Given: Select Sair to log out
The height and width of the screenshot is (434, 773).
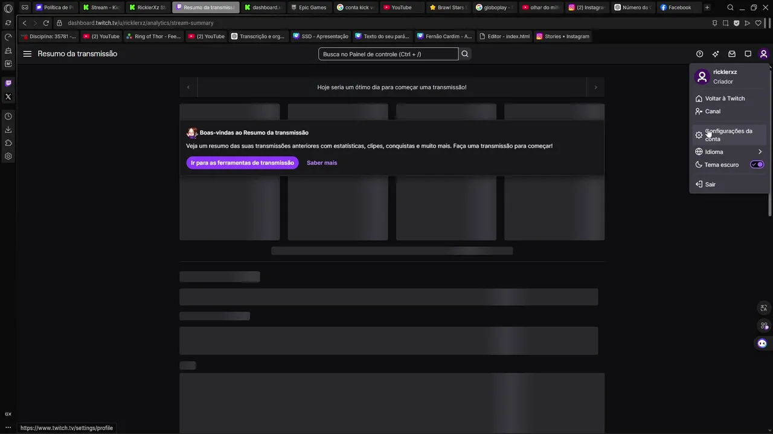Looking at the screenshot, I should pos(729,184).
